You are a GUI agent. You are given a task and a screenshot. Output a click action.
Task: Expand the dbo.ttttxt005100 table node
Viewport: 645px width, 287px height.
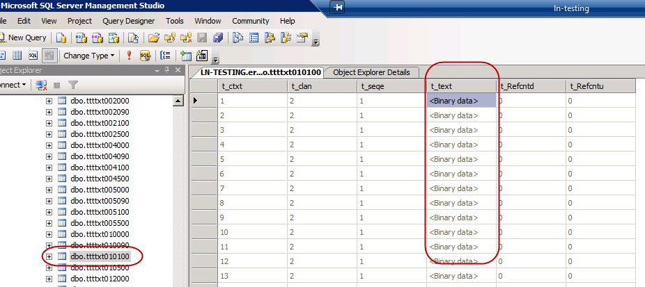[49, 212]
